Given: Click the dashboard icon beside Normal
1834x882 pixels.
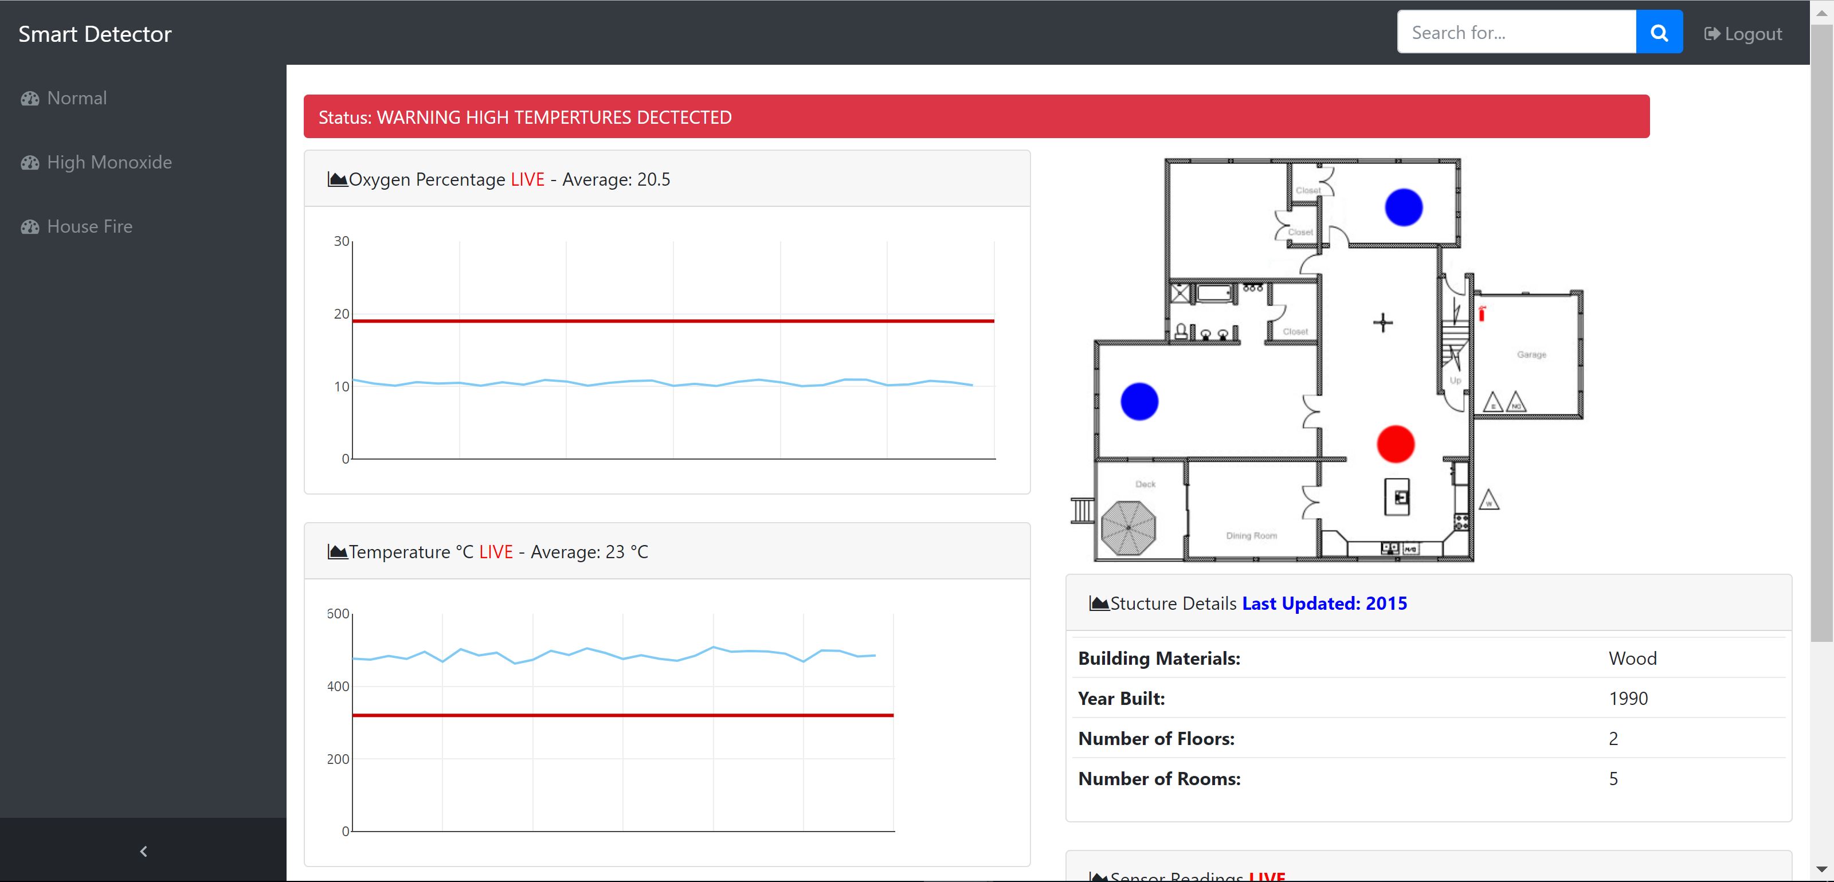Looking at the screenshot, I should [30, 98].
